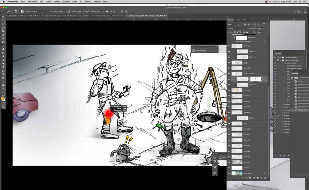Image resolution: width=309 pixels, height=190 pixels.
Task: Open the layer Deckkraft opacity dropdown
Action: click(x=263, y=28)
